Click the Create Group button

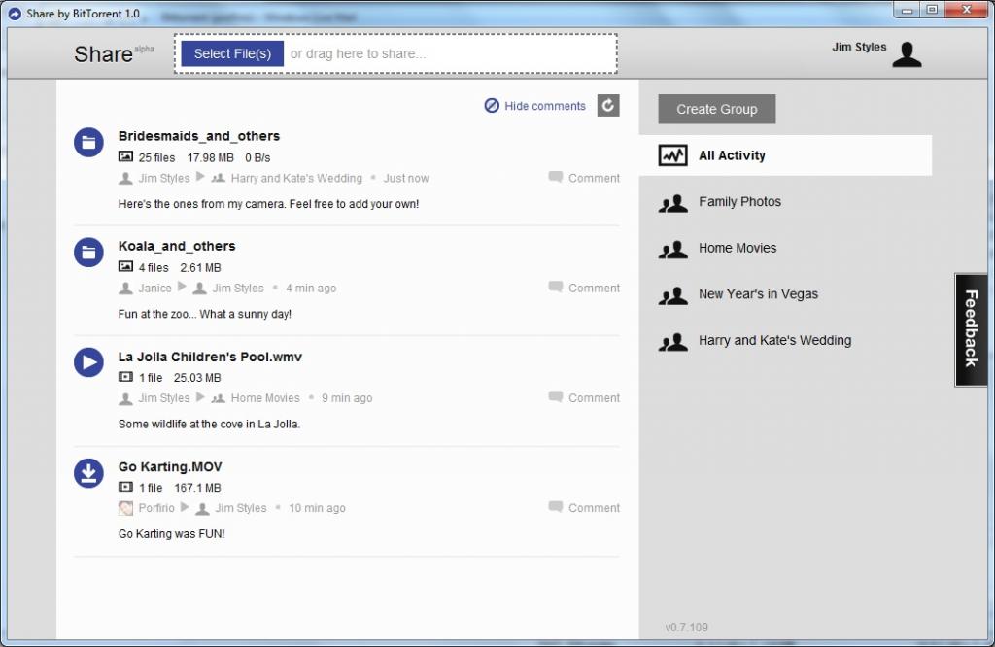point(716,109)
